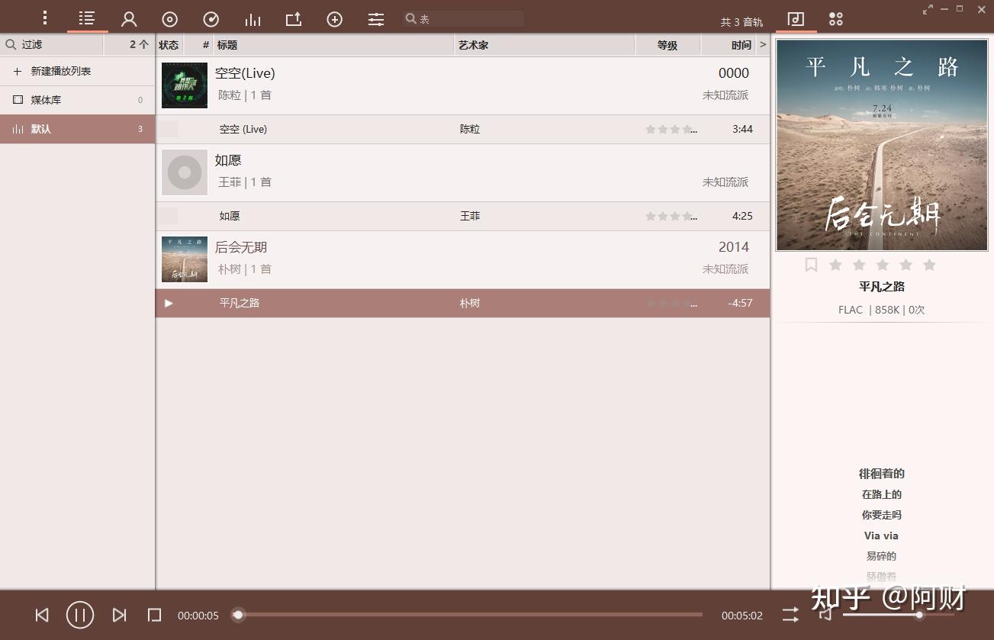Viewport: 994px width, 640px height.
Task: Toggle the bookmark icon under the artwork
Action: (x=811, y=265)
